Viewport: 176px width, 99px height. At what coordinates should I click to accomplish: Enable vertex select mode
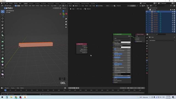[16, 6]
